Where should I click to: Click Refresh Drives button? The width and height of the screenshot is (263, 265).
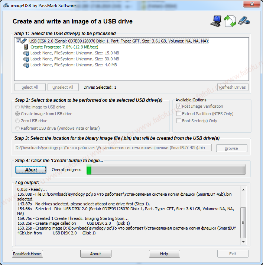pyautogui.click(x=233, y=87)
